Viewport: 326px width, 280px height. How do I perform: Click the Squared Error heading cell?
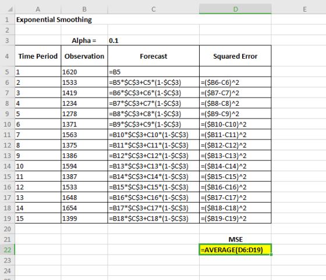point(235,56)
